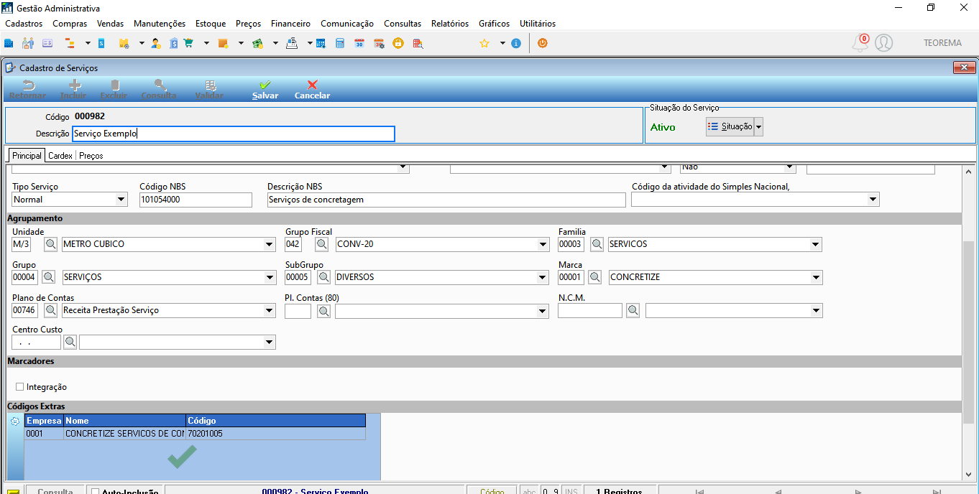Click the orange power icon

click(543, 43)
